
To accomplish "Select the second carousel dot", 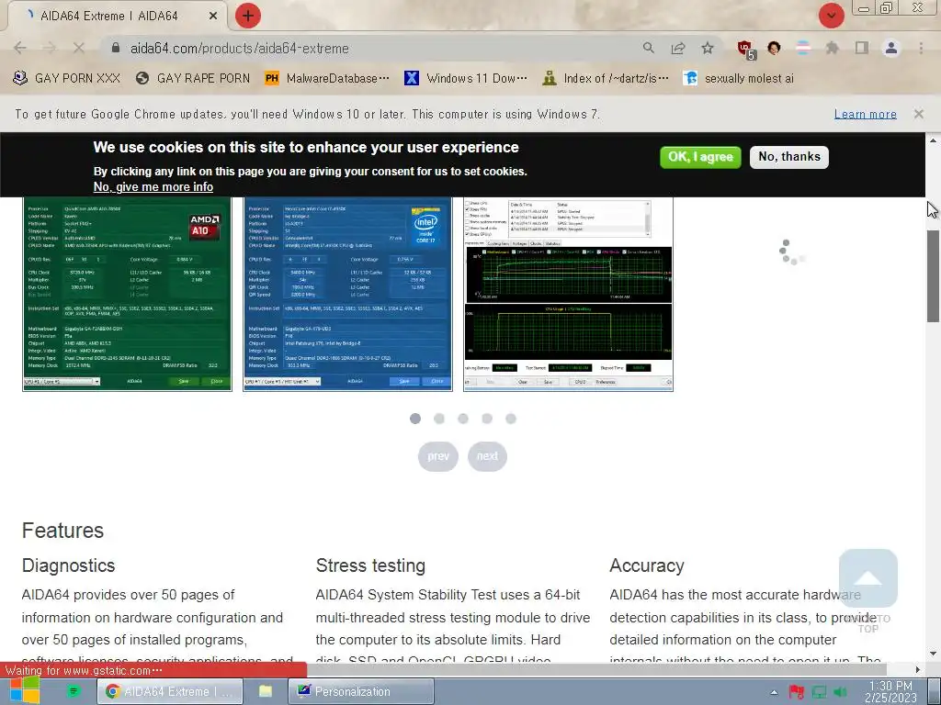I will [x=439, y=419].
